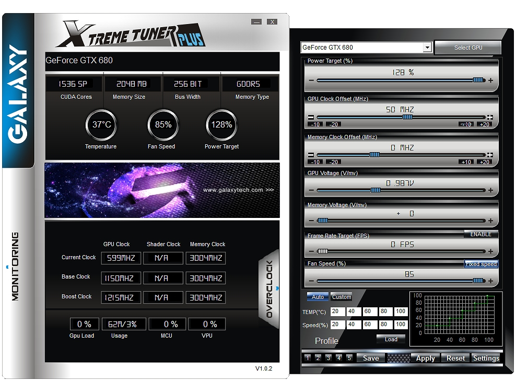Collapse the OVERCLOCK side panel tab

click(269, 289)
